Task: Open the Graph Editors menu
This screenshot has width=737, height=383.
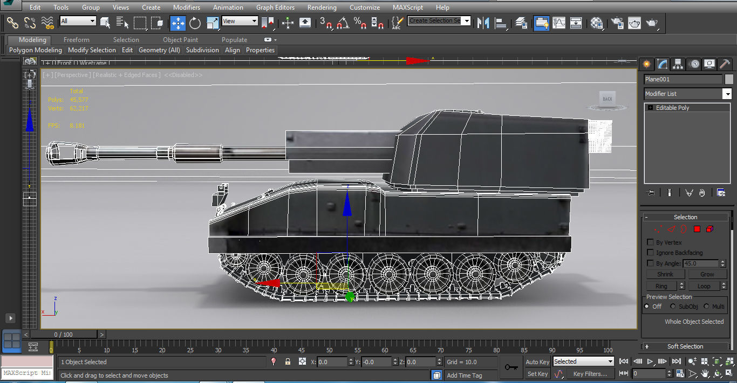Action: (275, 8)
